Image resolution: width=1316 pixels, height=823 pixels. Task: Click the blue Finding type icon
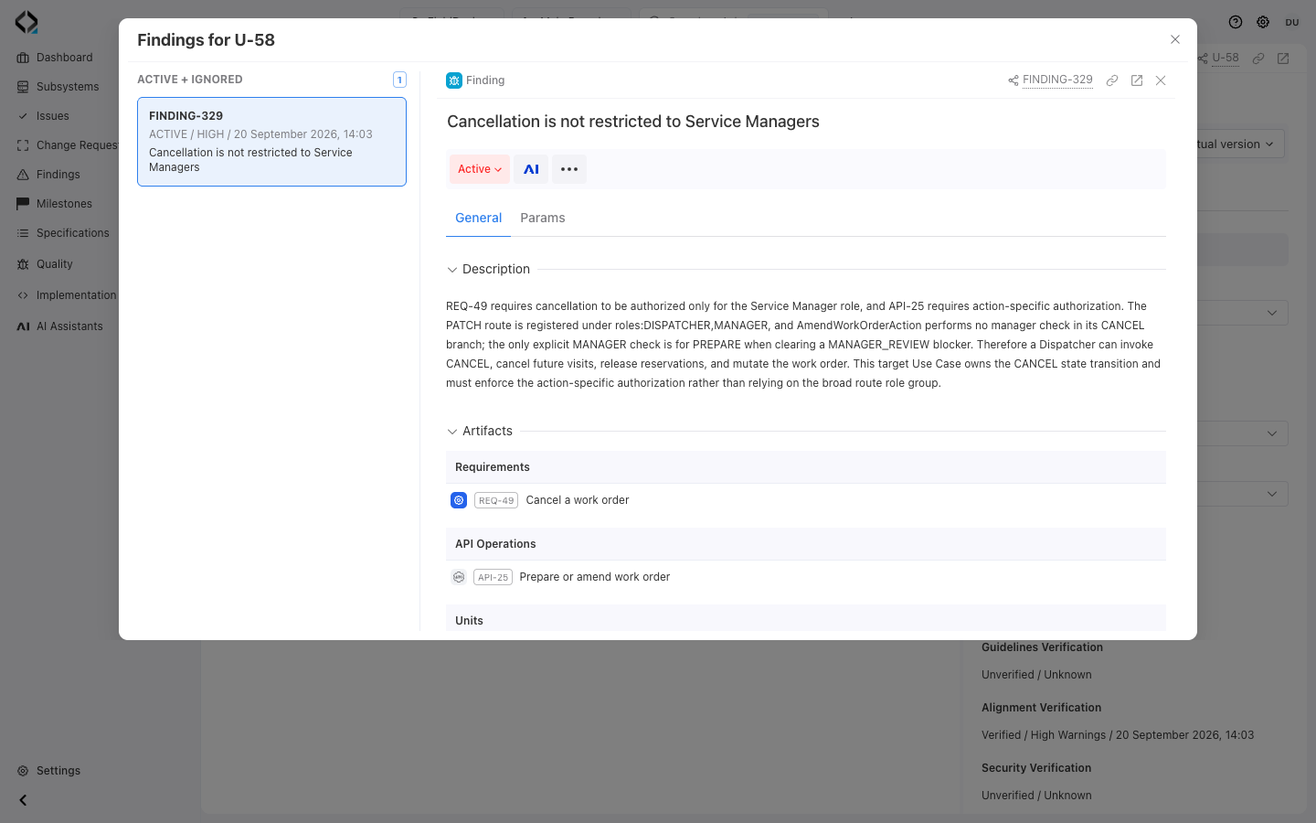(x=454, y=80)
